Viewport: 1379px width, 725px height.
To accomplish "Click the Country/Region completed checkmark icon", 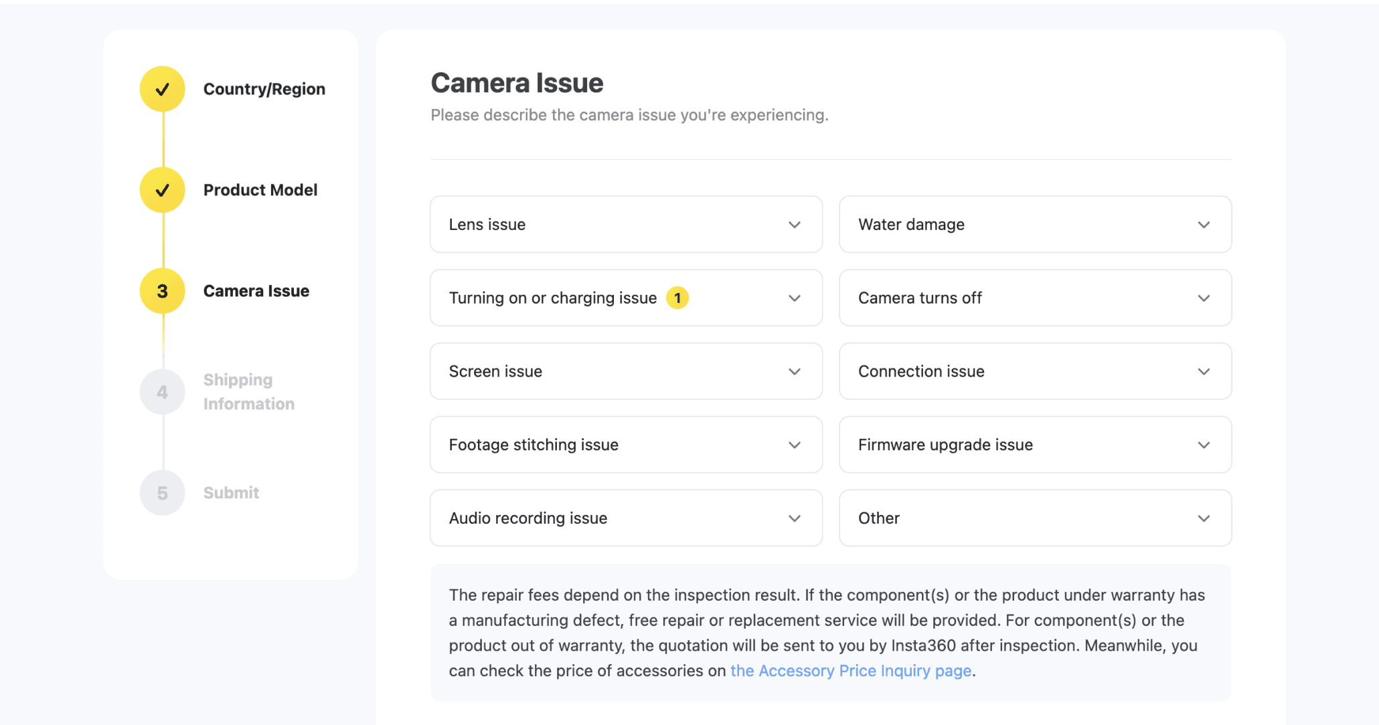I will point(162,89).
